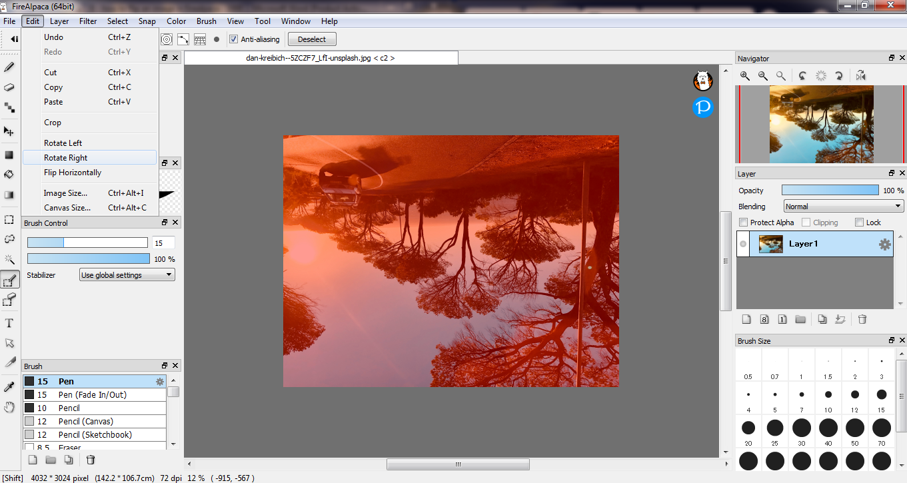Viewport: 907px width, 483px height.
Task: Select the Text tool
Action: 9,323
